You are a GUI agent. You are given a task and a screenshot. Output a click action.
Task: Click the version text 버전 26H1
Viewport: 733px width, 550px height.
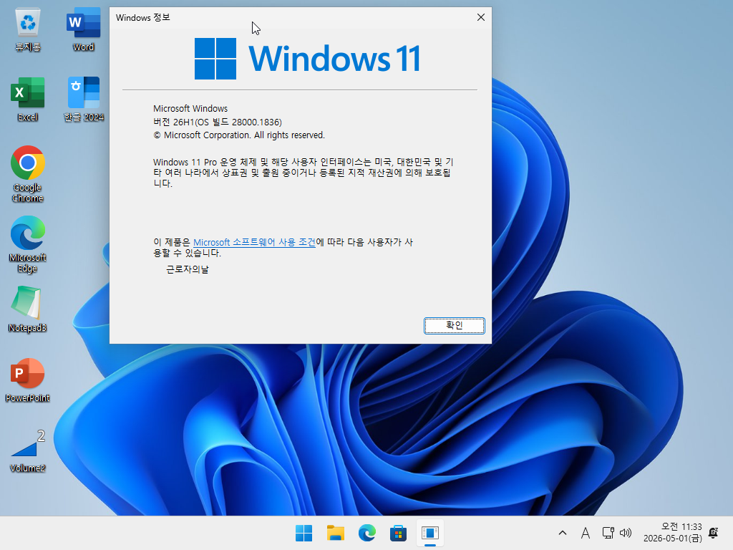(x=218, y=122)
